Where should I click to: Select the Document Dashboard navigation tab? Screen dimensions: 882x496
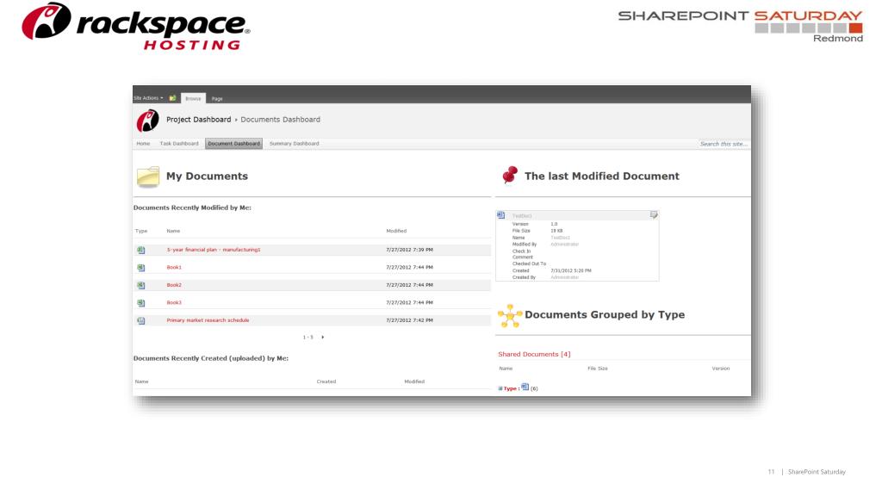point(233,144)
